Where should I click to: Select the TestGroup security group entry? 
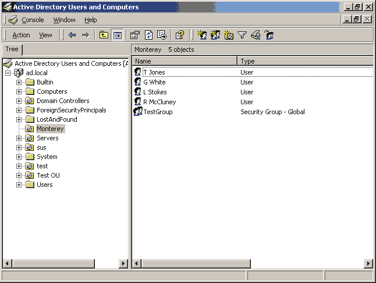coord(157,112)
